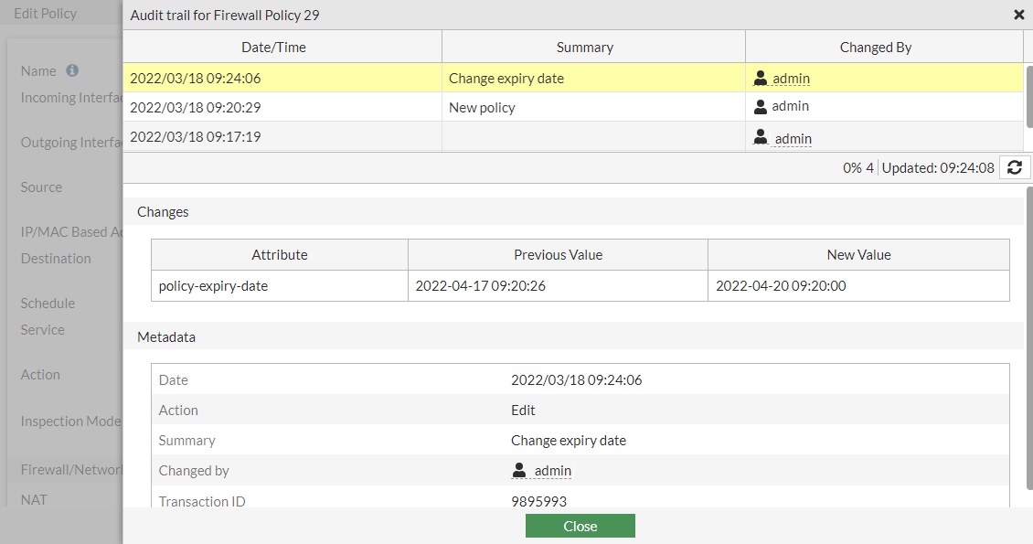Open the admin link in Metadata section
Image resolution: width=1033 pixels, height=544 pixels.
552,471
